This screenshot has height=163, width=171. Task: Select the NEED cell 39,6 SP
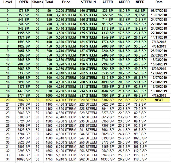click(x=140, y=55)
